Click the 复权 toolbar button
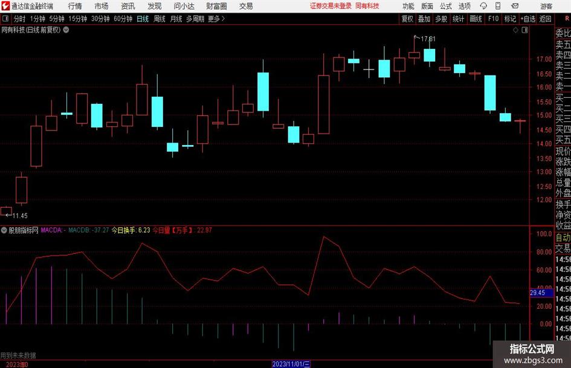The width and height of the screenshot is (571, 368). [x=407, y=19]
